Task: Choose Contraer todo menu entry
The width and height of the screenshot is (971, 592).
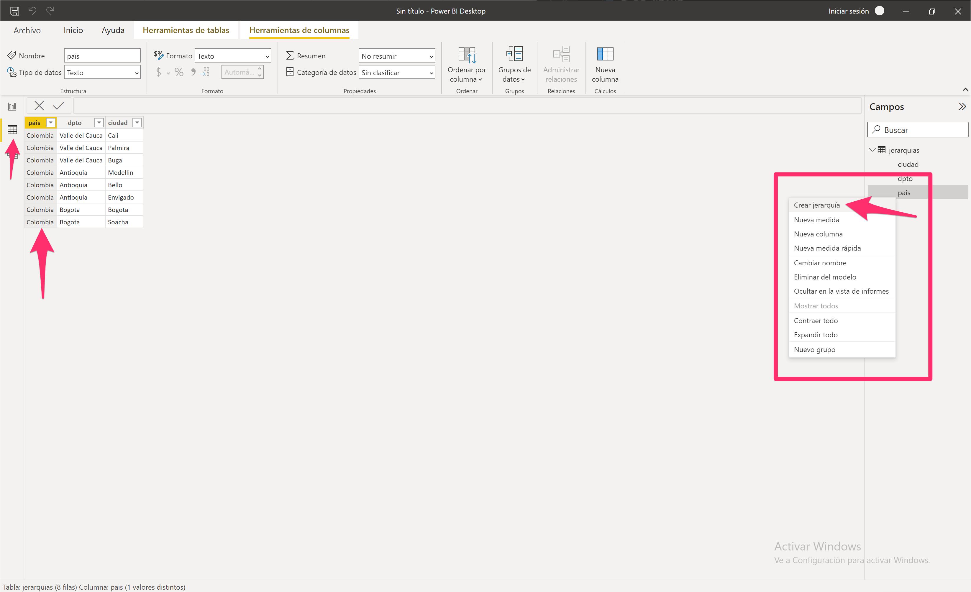Action: pos(842,320)
